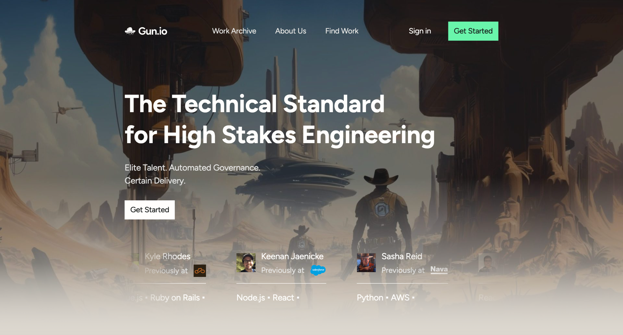The image size is (623, 335).
Task: Click the Salesforce cloud logo
Action: pos(318,270)
